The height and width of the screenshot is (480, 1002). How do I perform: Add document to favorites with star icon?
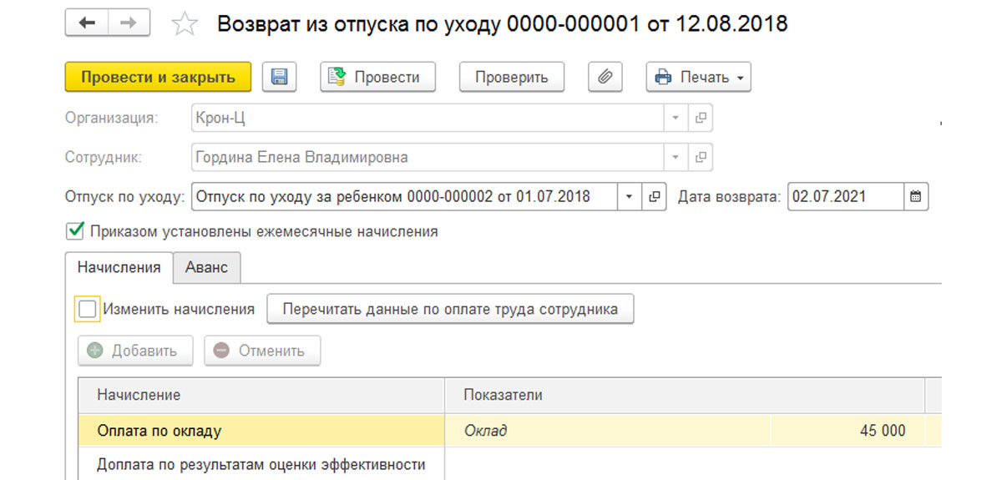(183, 24)
